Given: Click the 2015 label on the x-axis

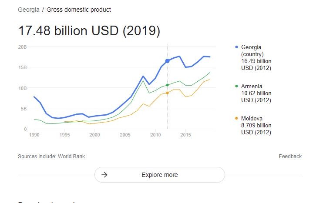Looking at the screenshot, I should coord(185,135).
